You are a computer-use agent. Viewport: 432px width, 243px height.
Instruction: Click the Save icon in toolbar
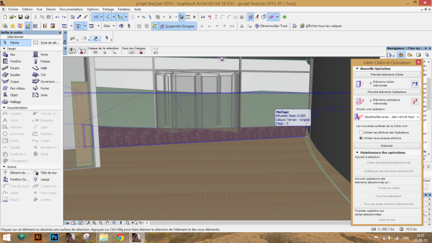[21, 17]
